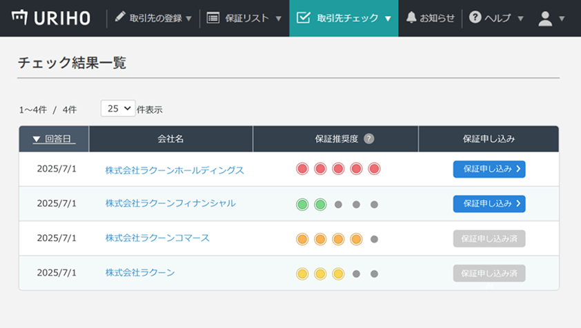Click the disabled 保証申し込み済 button for ラクーンコマース

point(489,238)
